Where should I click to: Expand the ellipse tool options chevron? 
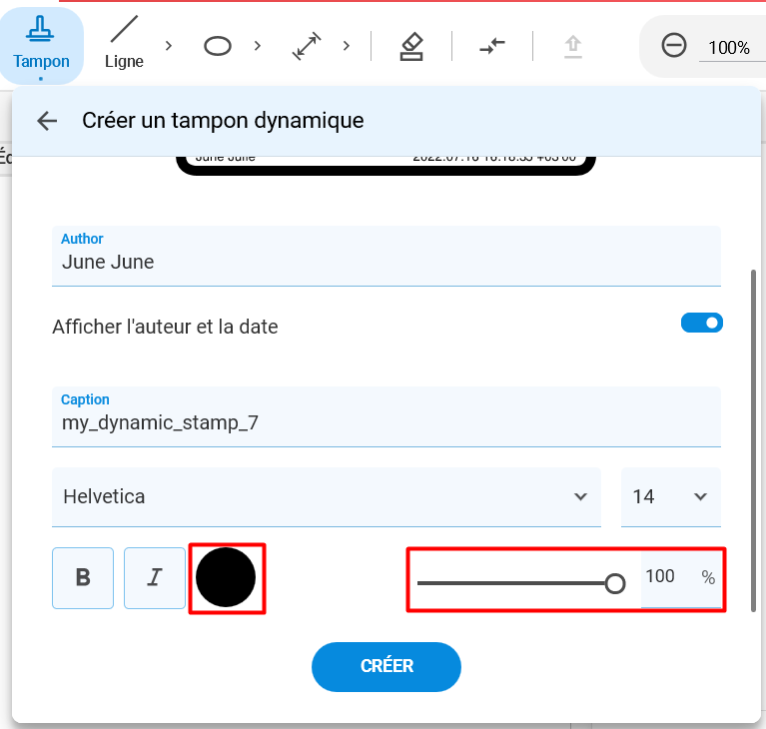[x=258, y=45]
